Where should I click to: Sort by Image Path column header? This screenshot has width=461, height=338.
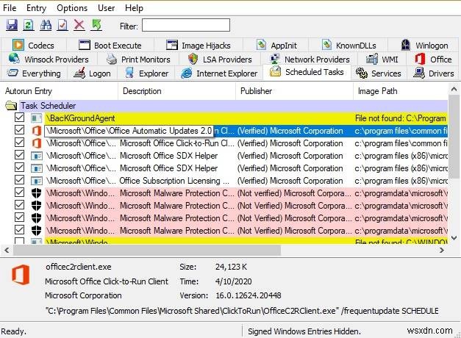click(401, 91)
